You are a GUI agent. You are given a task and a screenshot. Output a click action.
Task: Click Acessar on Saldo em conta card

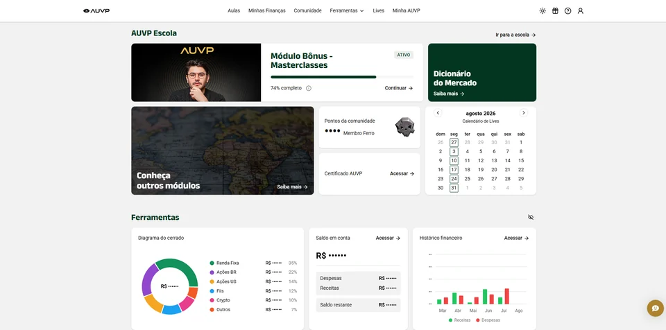point(388,238)
